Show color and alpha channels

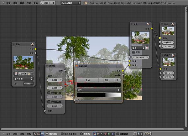[x=95, y=134]
